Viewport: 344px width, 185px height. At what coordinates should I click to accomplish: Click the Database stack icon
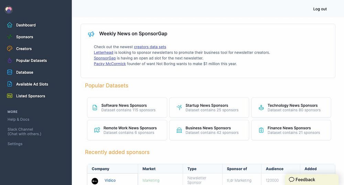tap(10, 72)
